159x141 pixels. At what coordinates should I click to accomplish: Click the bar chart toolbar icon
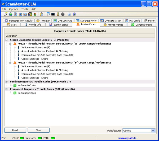pos(25,14)
